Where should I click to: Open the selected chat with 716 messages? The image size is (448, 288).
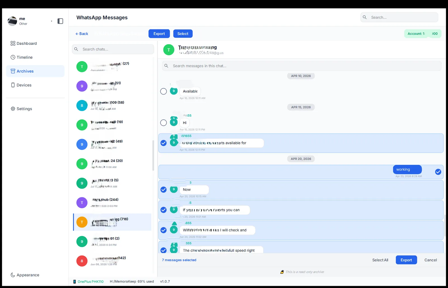[x=112, y=222]
